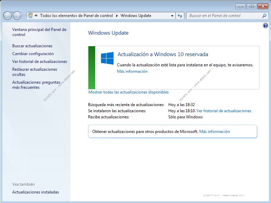Click the 'Windows Update' breadcrumb segment
This screenshot has width=271, height=203.
click(136, 16)
